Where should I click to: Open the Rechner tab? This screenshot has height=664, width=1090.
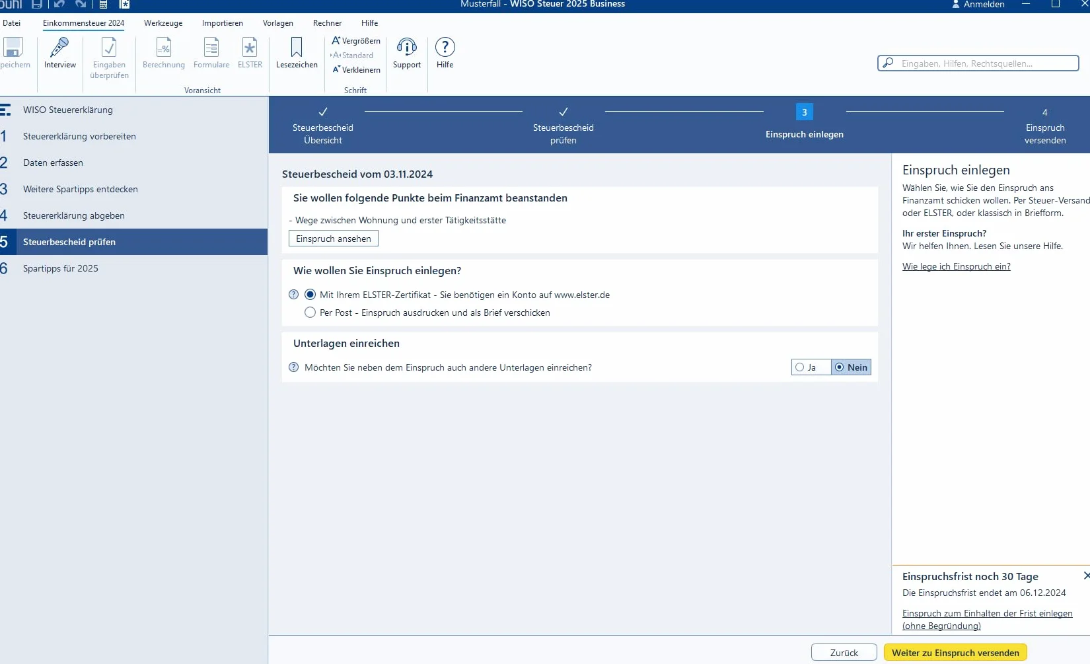click(x=328, y=23)
